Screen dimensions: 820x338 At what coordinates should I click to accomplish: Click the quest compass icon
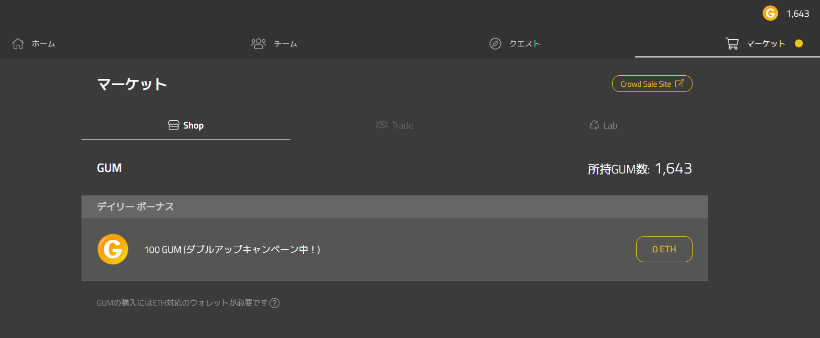[x=495, y=44]
